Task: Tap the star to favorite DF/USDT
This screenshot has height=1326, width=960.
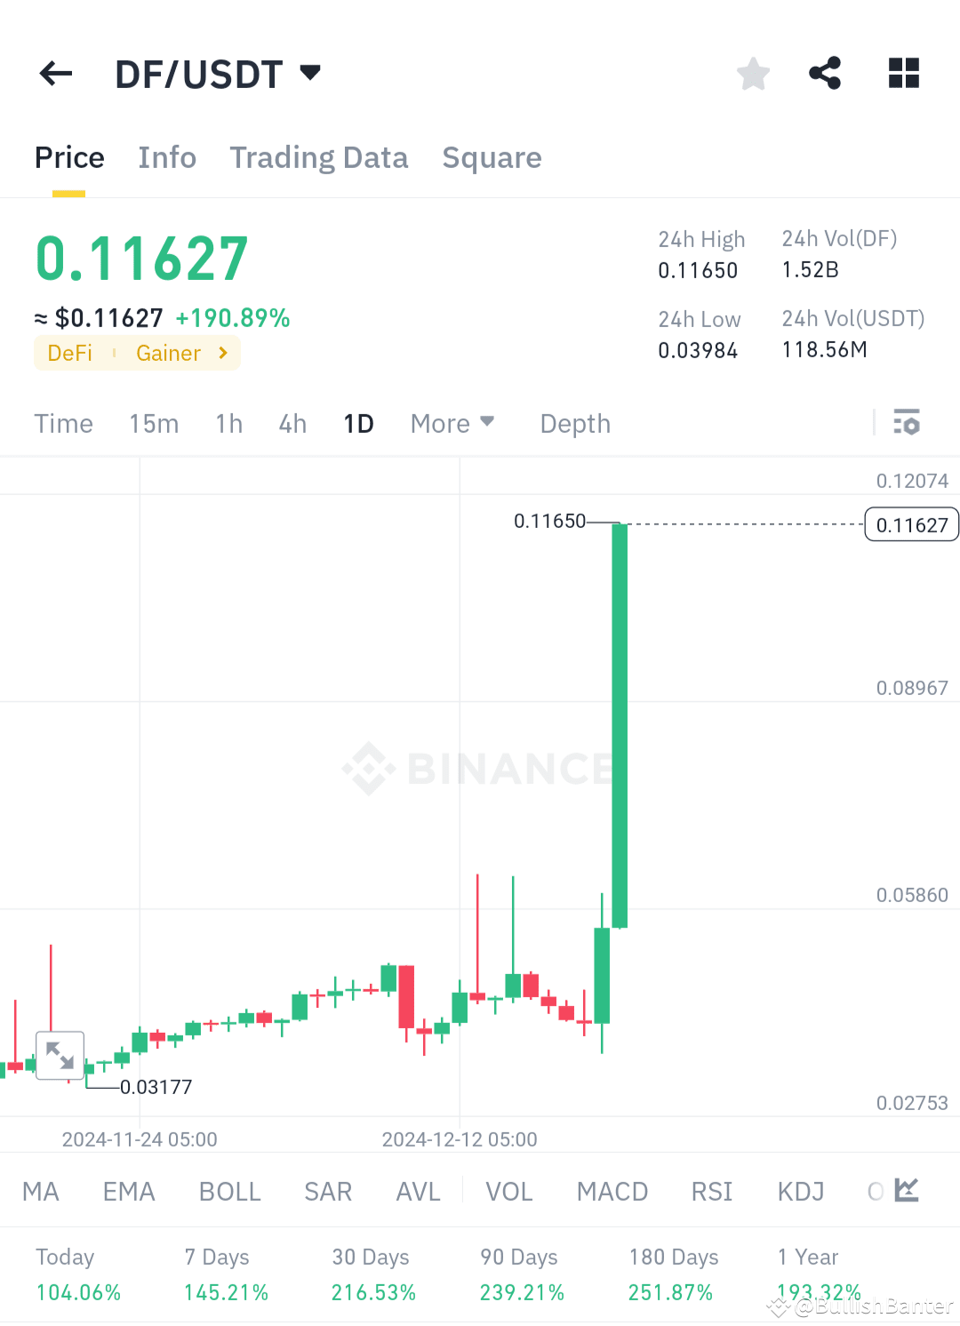Action: [753, 73]
